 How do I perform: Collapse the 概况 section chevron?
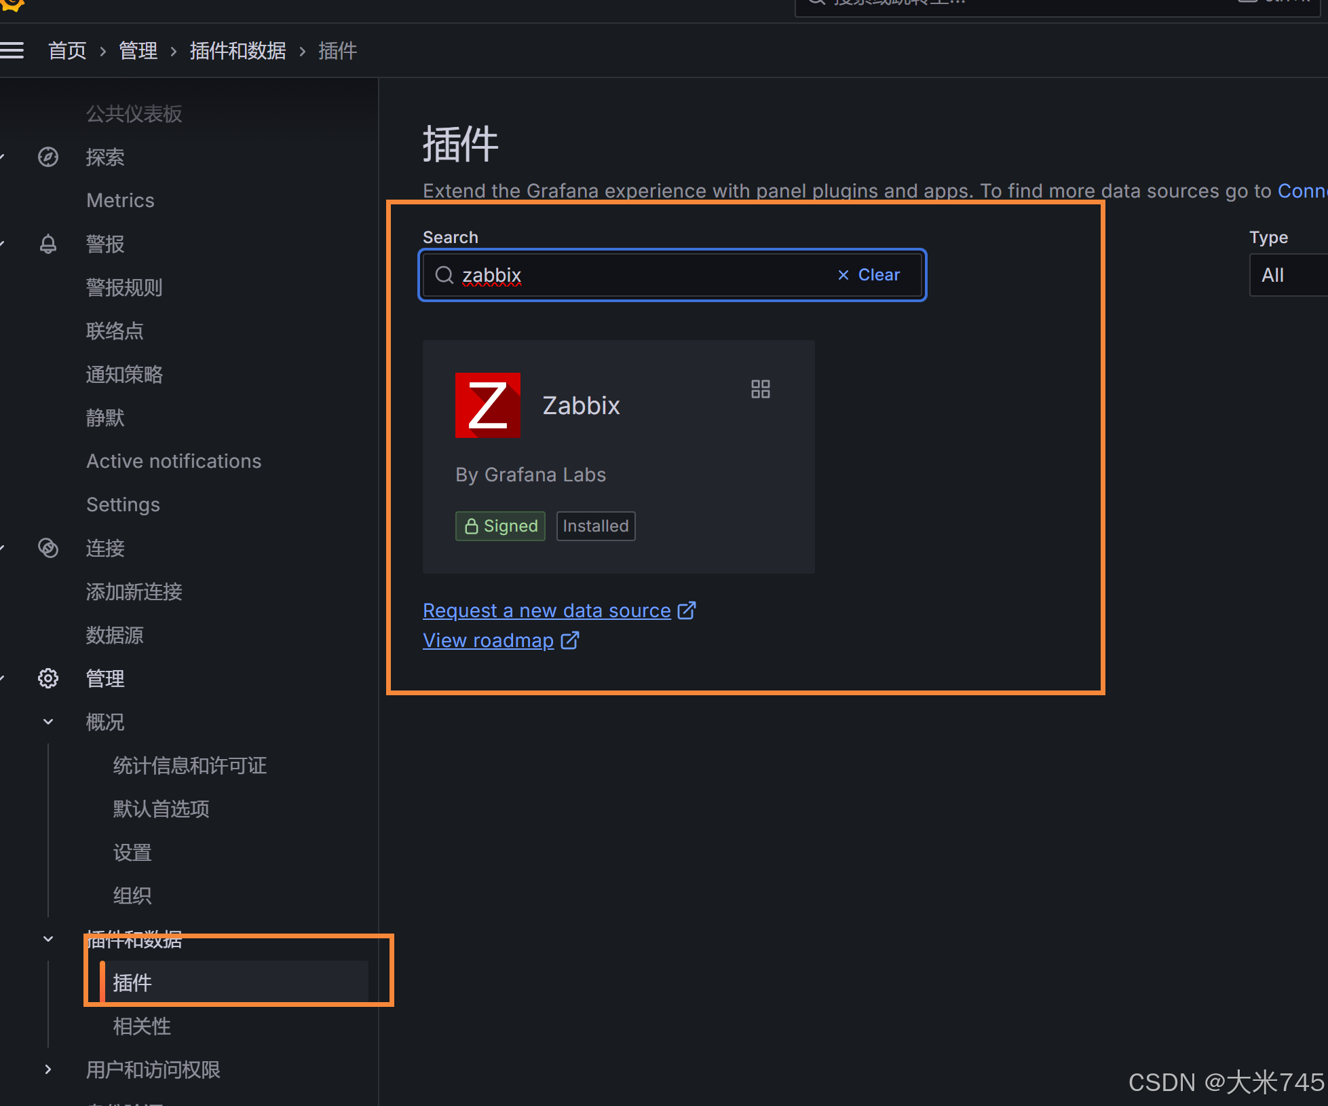pos(48,722)
